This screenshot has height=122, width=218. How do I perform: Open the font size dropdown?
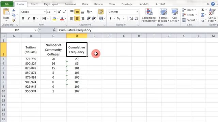point(55,12)
